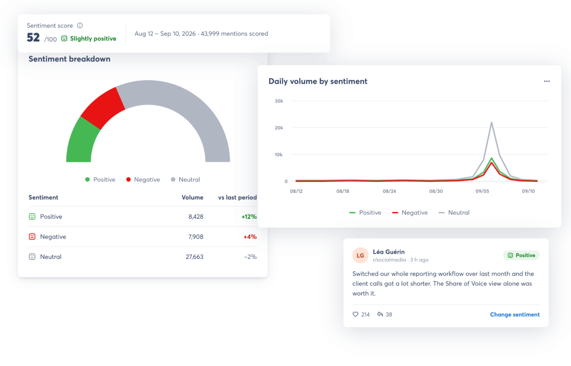Toggle Neutral series in line chart legend
Viewport: 571px width, 366px height.
[454, 213]
